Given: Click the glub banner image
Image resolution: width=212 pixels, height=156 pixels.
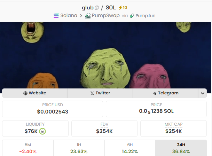Looking at the screenshot, I should [x=105, y=55].
